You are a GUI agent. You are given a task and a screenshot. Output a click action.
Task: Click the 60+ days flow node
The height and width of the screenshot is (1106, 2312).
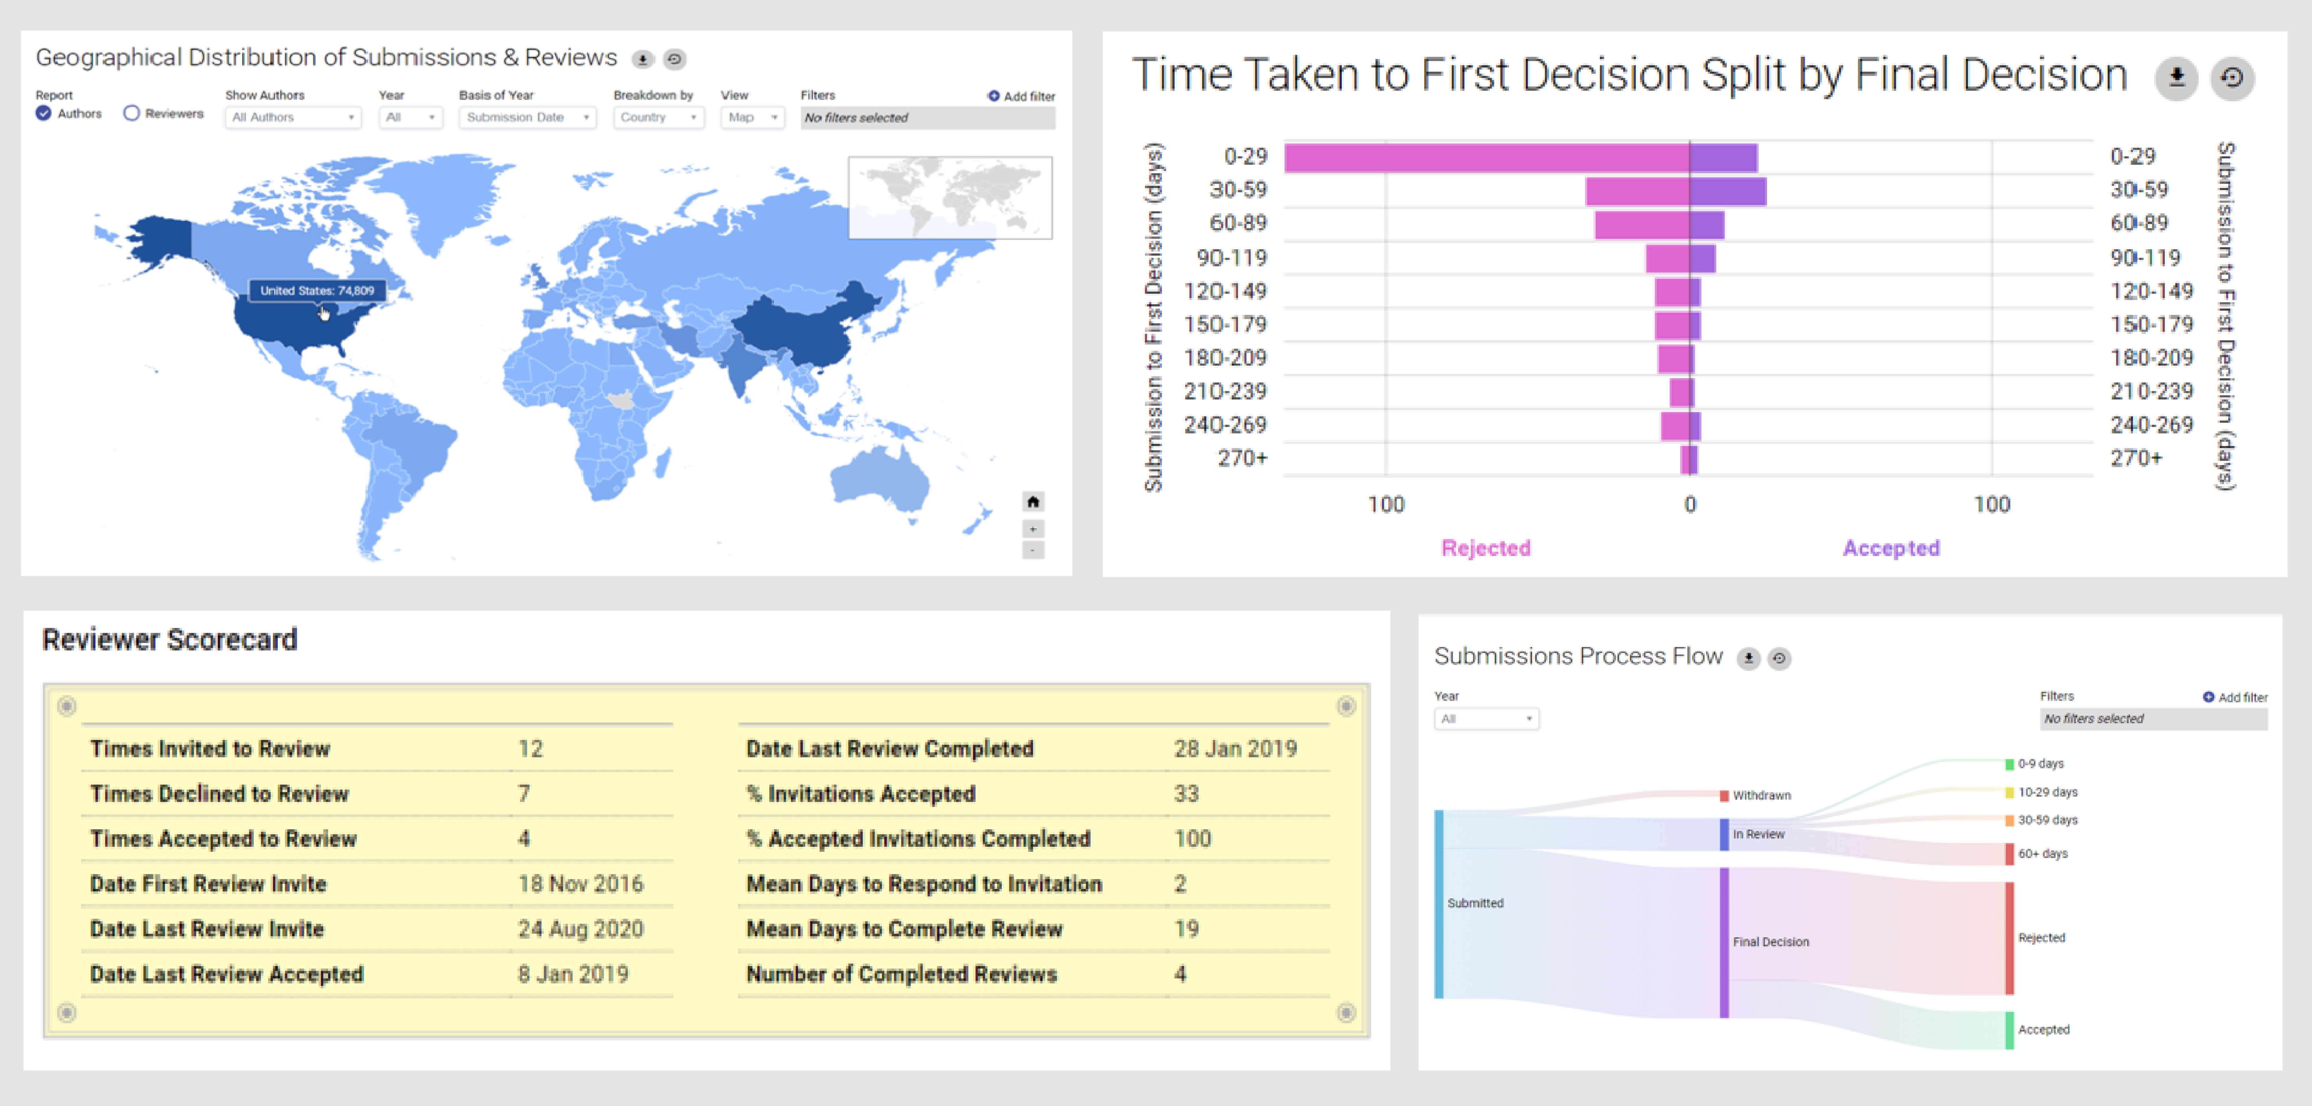(2010, 854)
